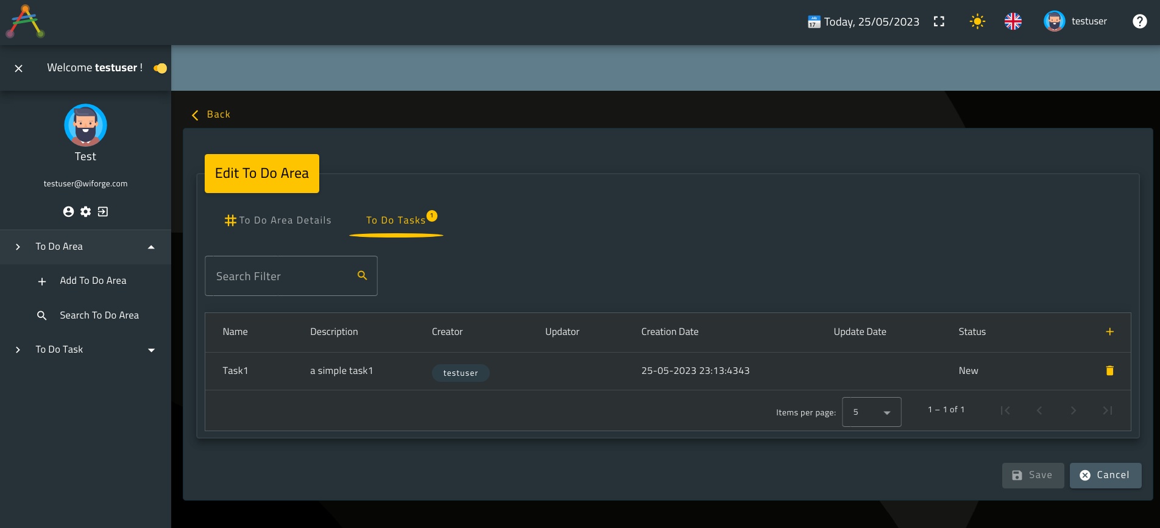Click the search magnifier icon in filter
Screen dimensions: 1160x528
pos(362,275)
